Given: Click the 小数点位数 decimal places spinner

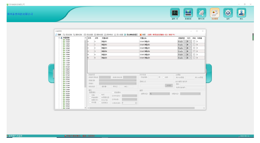Looking at the screenshot, I should pyautogui.click(x=136, y=103).
